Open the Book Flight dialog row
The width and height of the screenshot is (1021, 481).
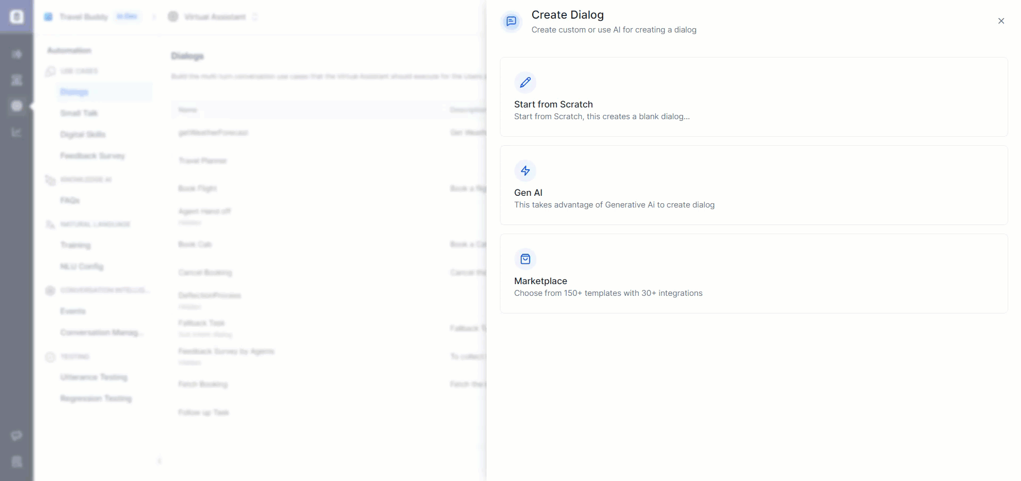pyautogui.click(x=197, y=188)
